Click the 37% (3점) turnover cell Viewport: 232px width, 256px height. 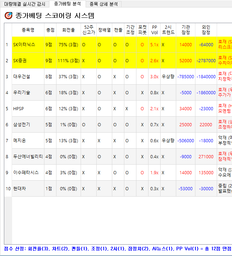coord(69,76)
